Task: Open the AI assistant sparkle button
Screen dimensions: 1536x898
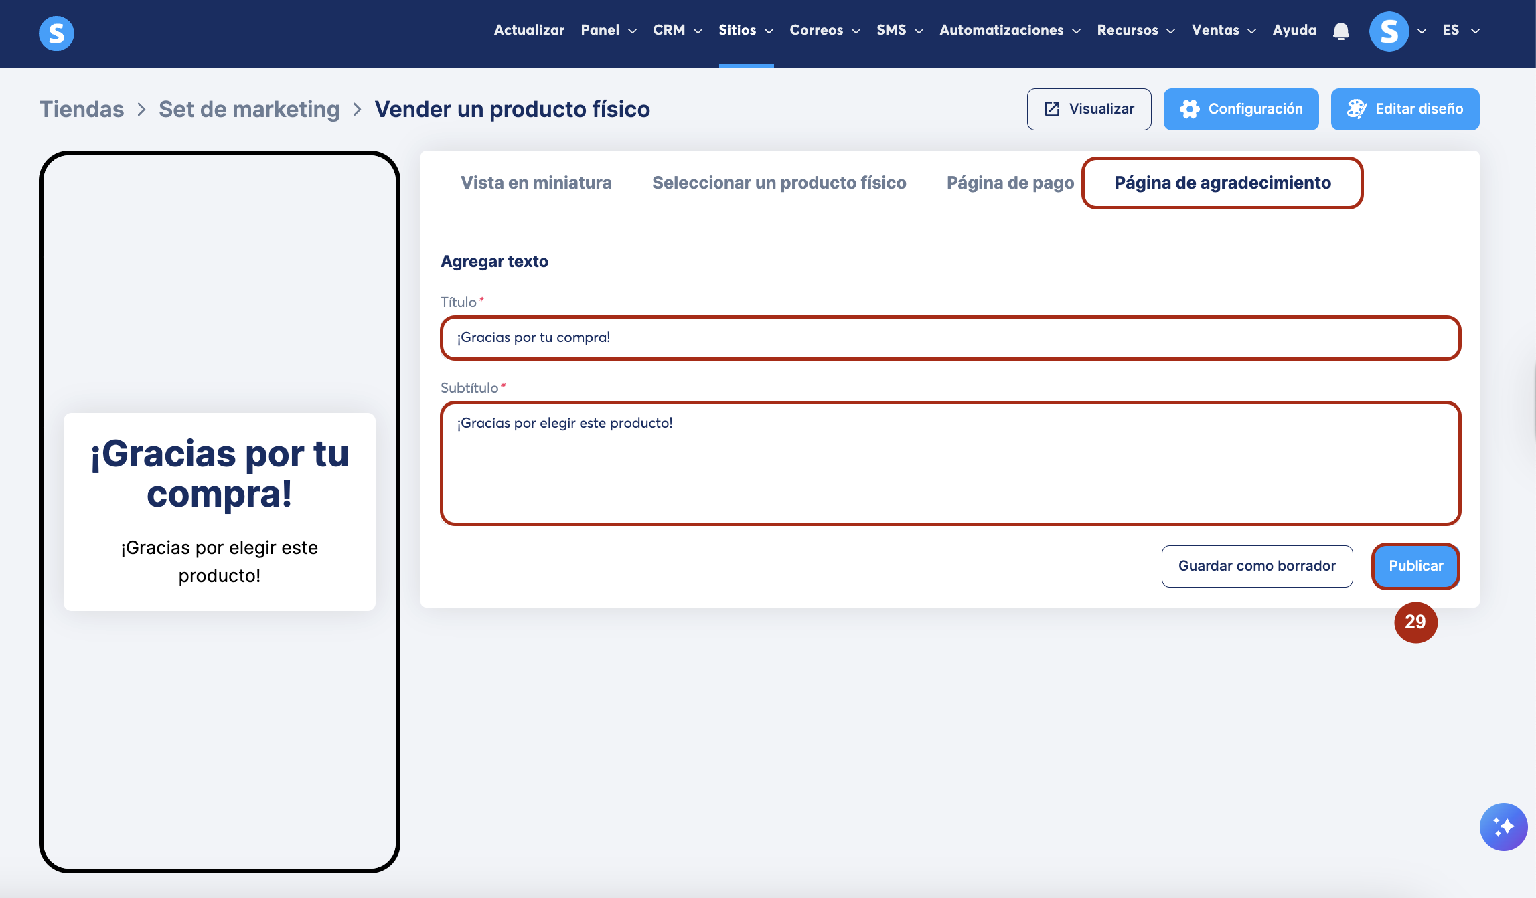Action: coord(1503,827)
